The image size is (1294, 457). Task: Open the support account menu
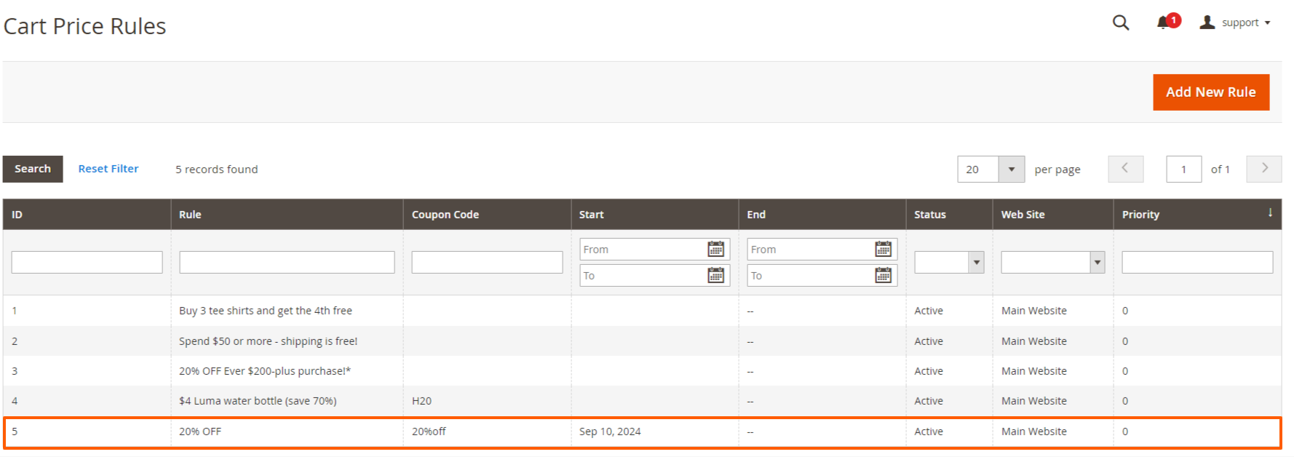click(1235, 23)
